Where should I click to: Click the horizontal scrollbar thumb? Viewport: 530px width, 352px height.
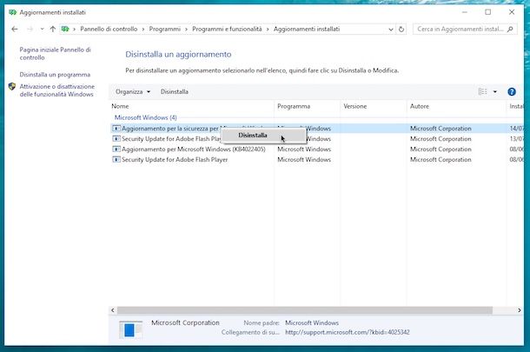click(x=305, y=310)
